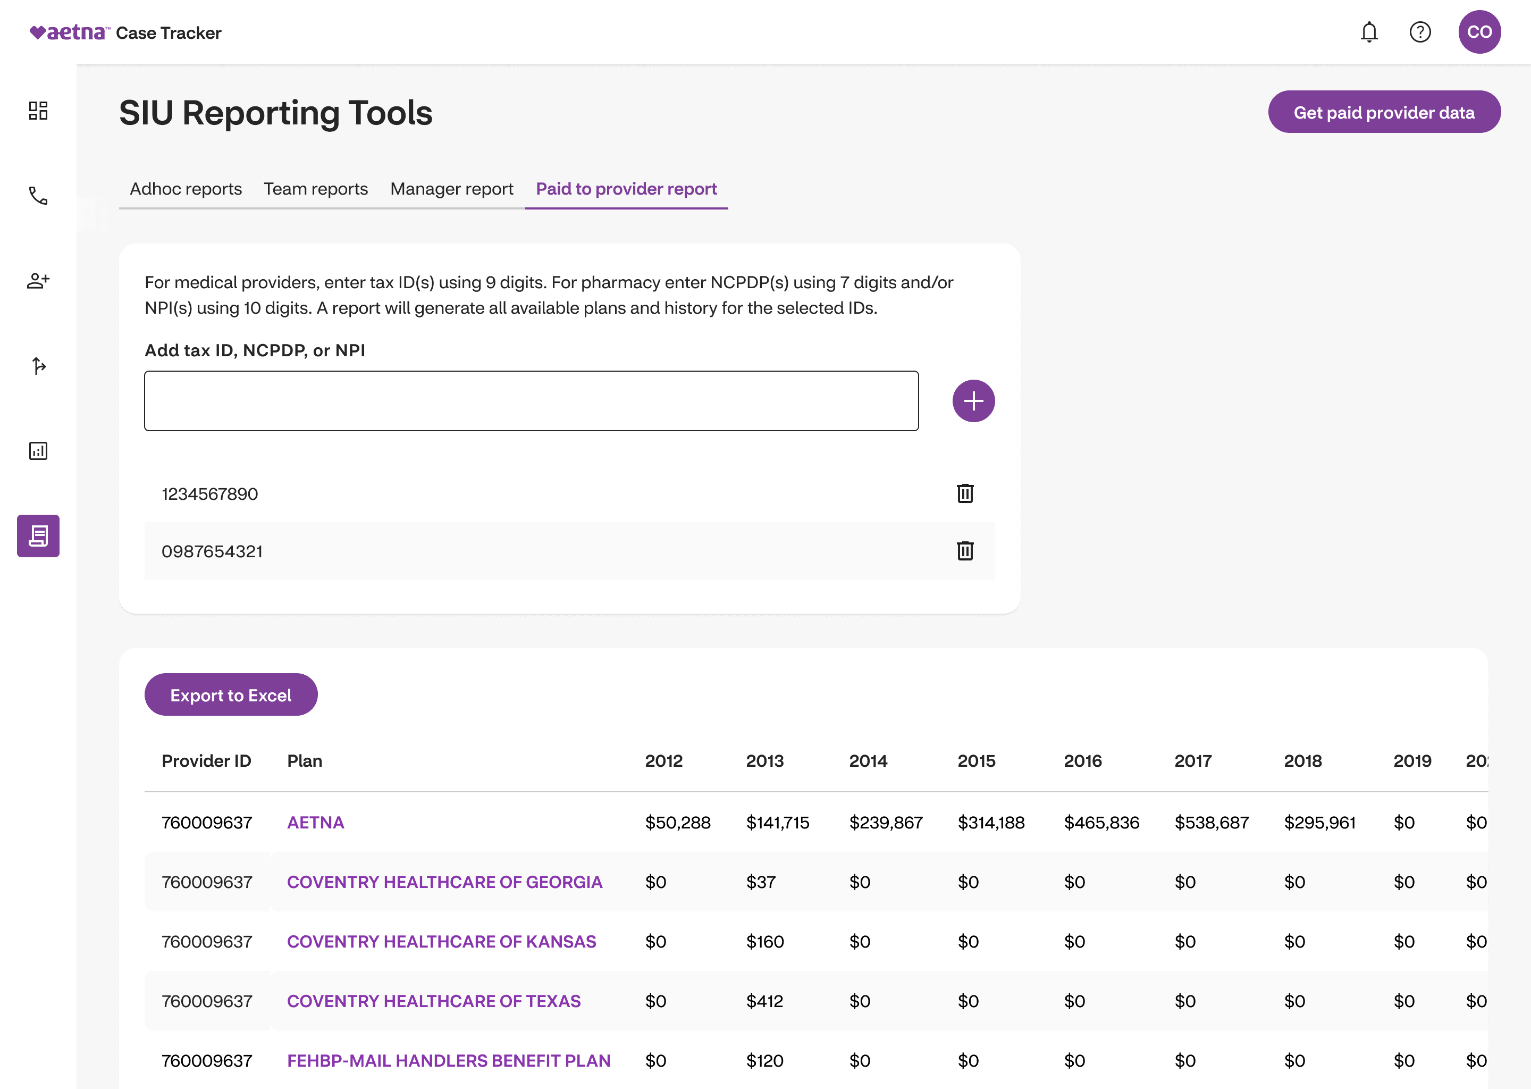Click Export to Excel button
The image size is (1531, 1089).
[231, 694]
